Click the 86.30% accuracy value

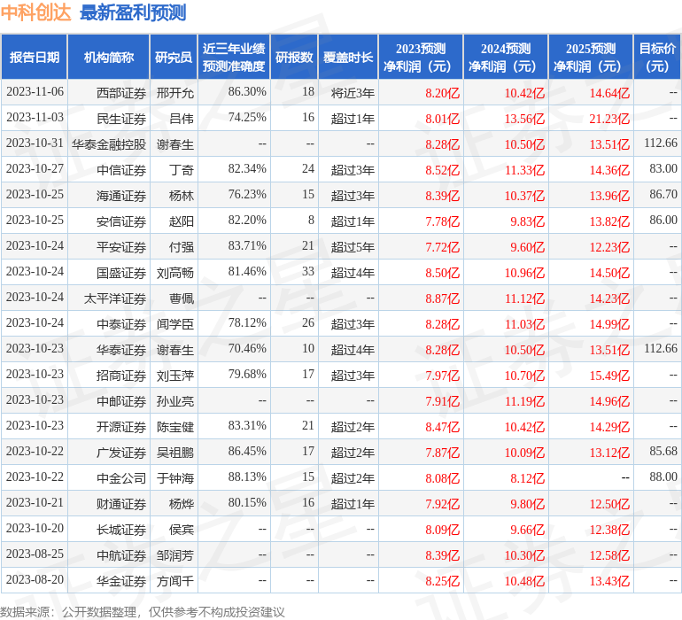click(247, 92)
